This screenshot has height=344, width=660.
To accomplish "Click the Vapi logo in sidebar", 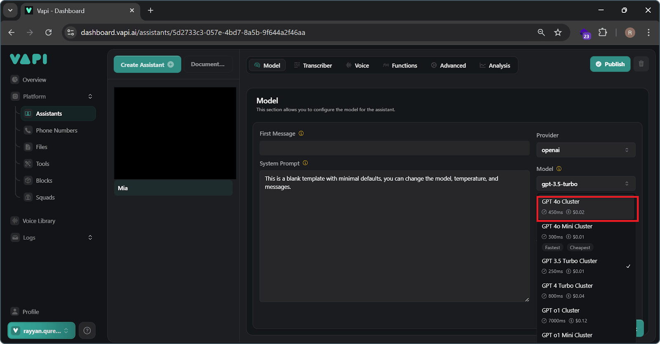I will coord(28,59).
